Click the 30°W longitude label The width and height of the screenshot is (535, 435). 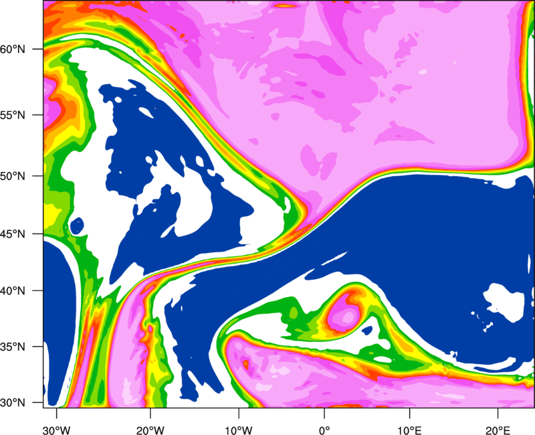[x=56, y=430]
